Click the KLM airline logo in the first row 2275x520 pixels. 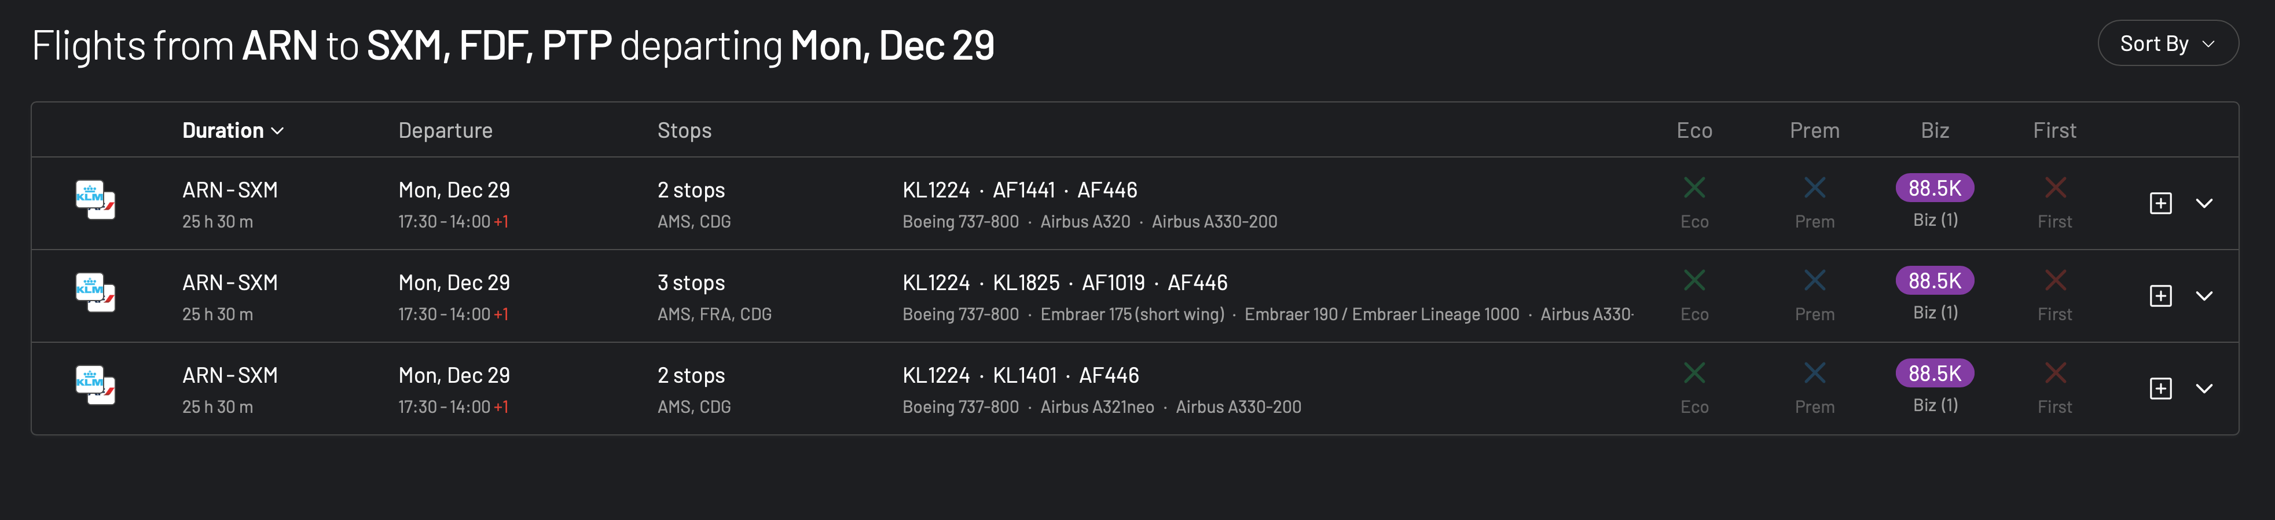pos(94,200)
